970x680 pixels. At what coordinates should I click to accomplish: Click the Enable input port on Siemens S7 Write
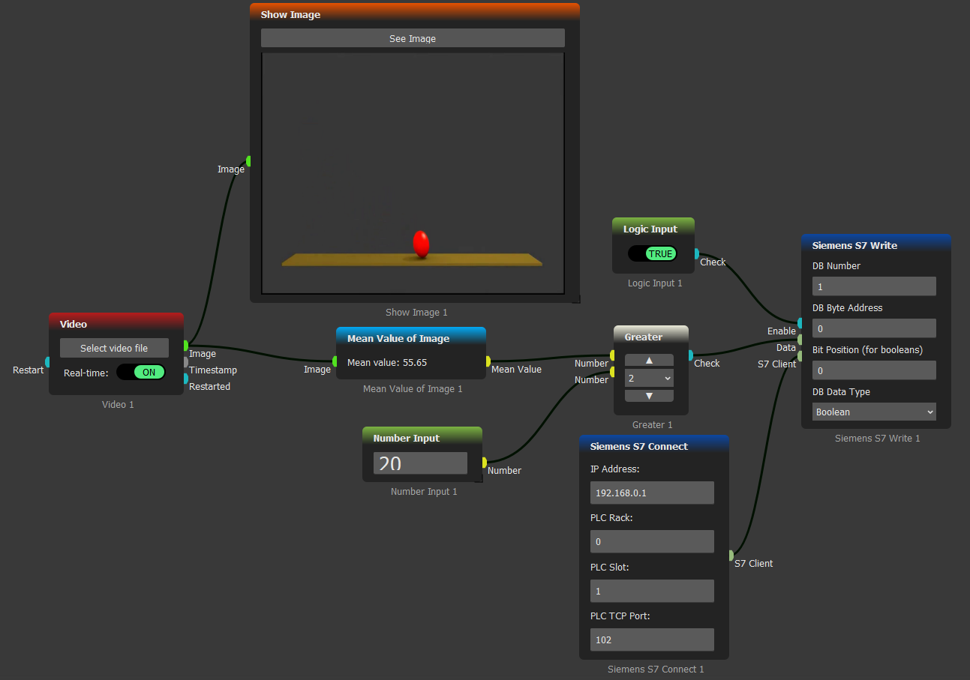(800, 323)
